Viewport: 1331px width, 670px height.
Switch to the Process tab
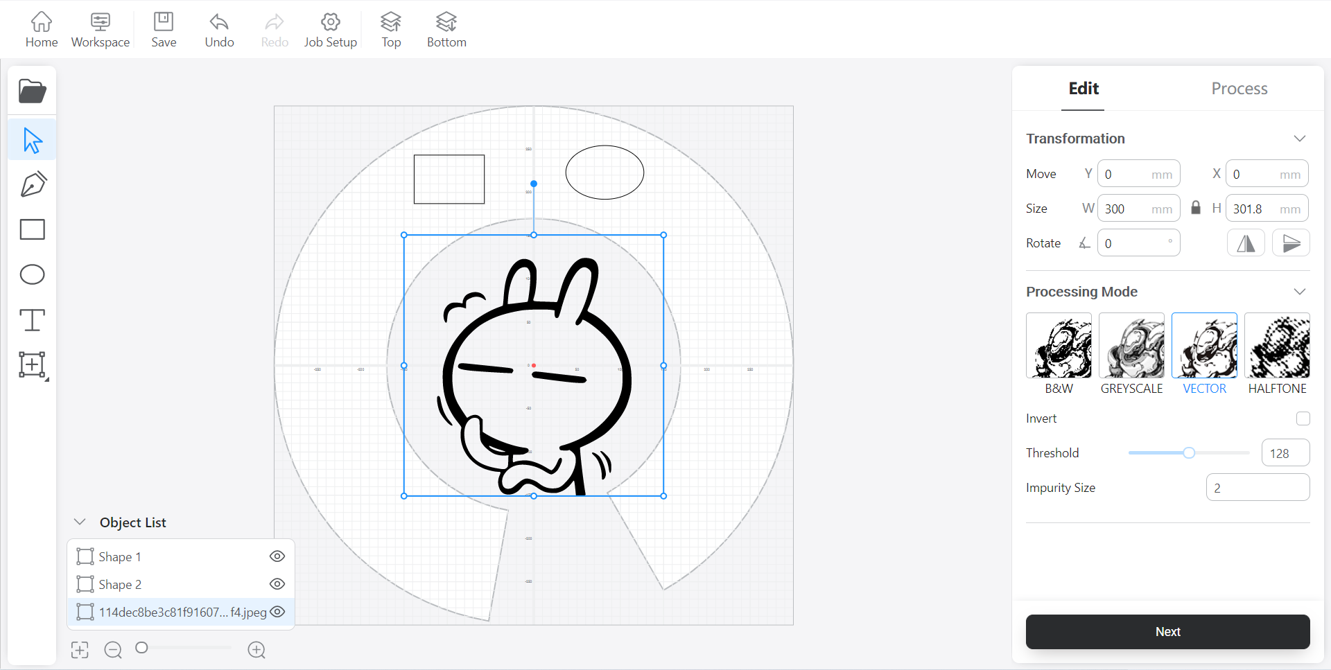click(x=1239, y=89)
